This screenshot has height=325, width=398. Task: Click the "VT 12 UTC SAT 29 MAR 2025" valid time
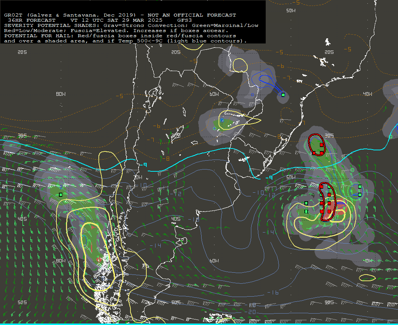tap(116, 20)
